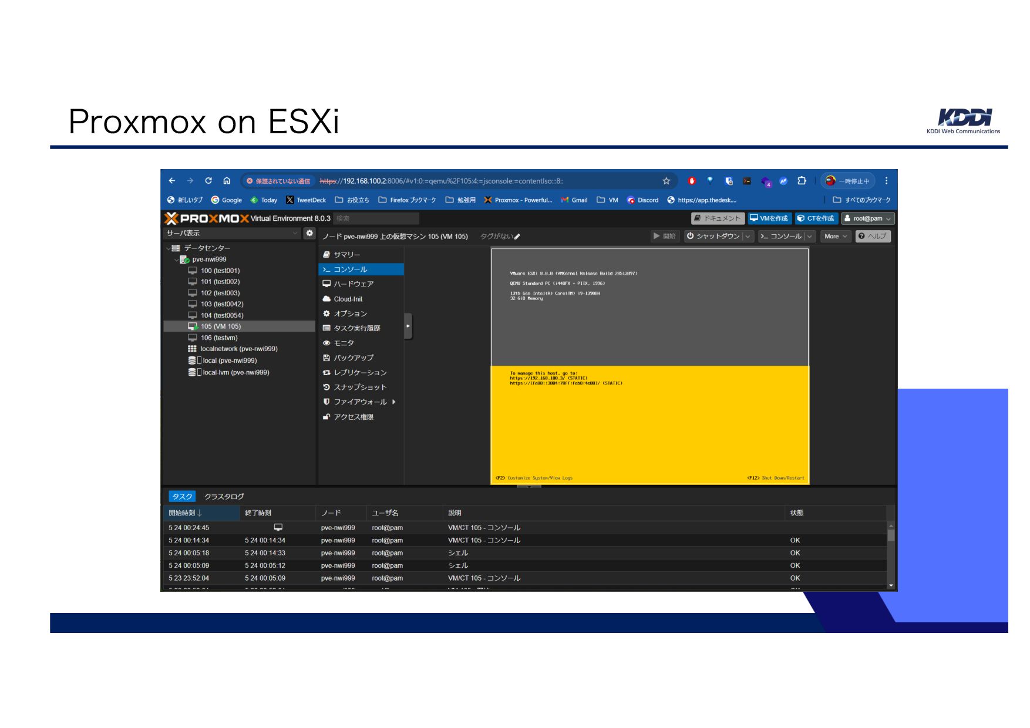Open the More dropdown menu
The image size is (1030, 728).
836,236
